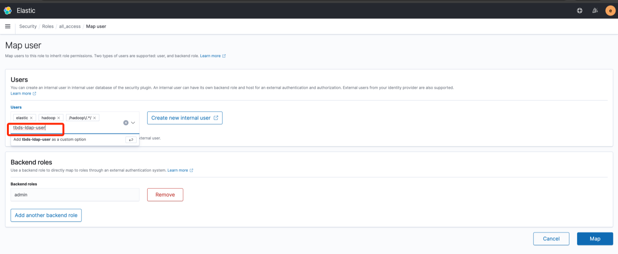
Task: Navigate to all_access breadcrumb
Action: 70,27
